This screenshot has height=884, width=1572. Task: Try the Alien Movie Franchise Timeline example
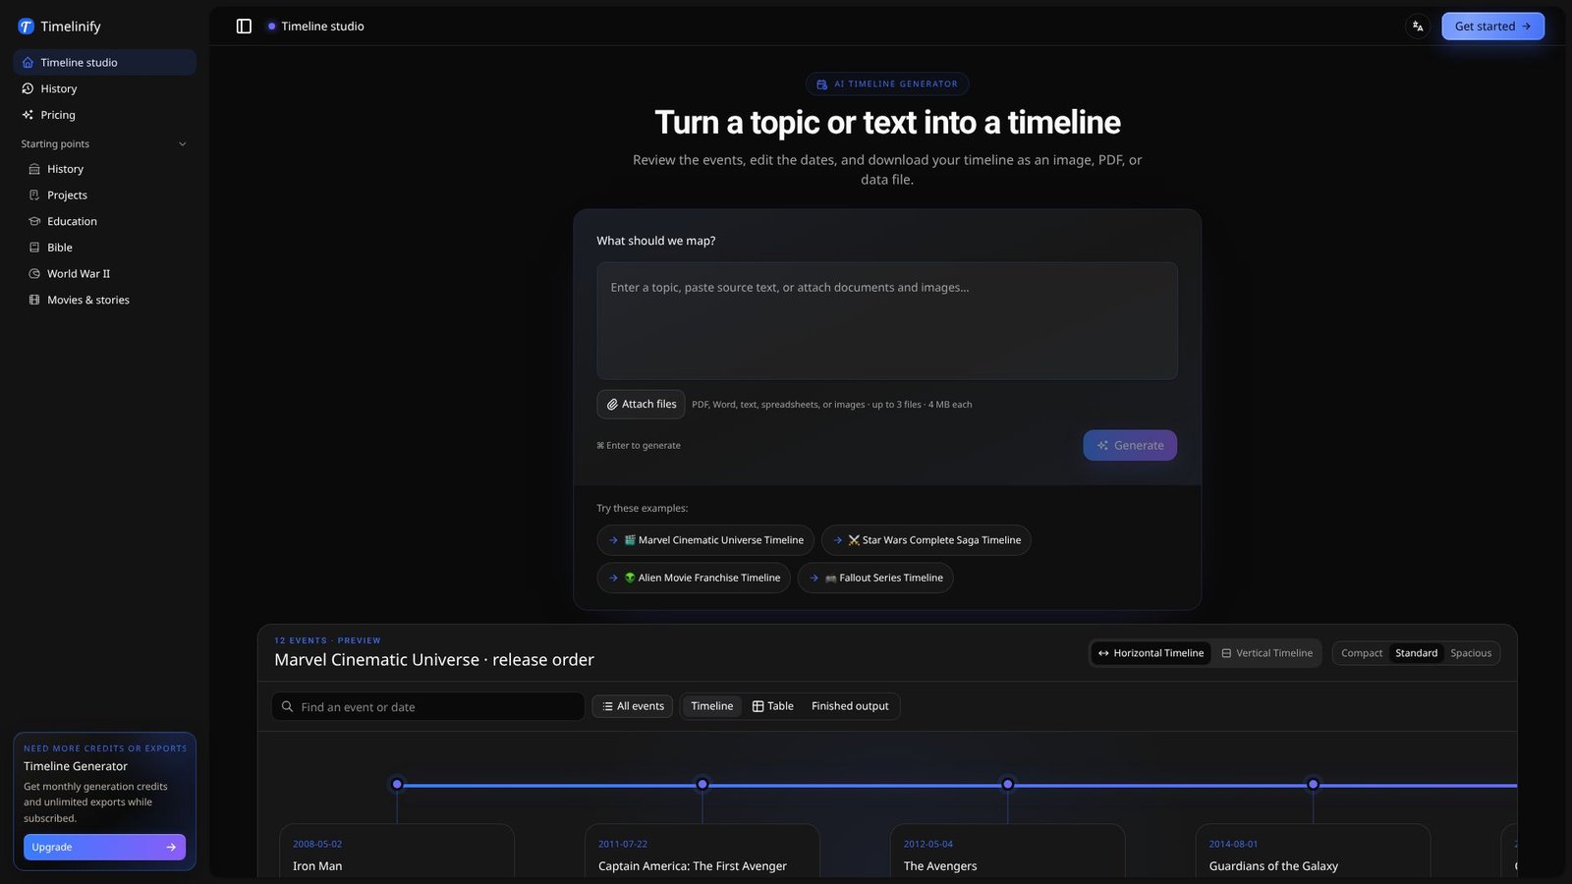point(694,578)
